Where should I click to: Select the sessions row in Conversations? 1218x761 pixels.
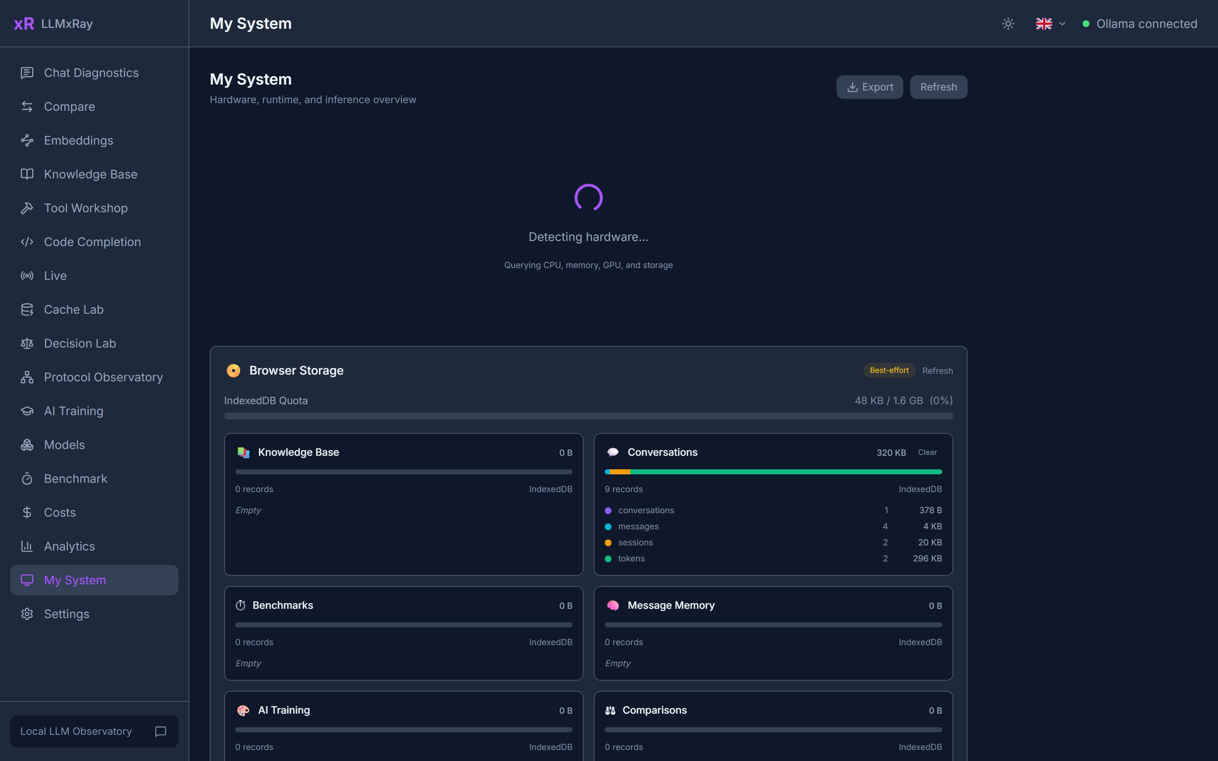point(773,542)
